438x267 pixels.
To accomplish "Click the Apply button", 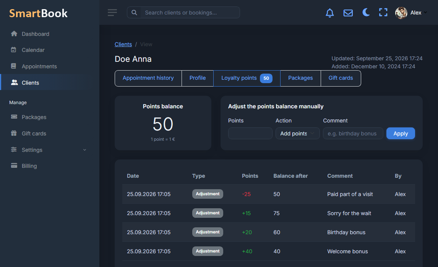I will [x=401, y=133].
